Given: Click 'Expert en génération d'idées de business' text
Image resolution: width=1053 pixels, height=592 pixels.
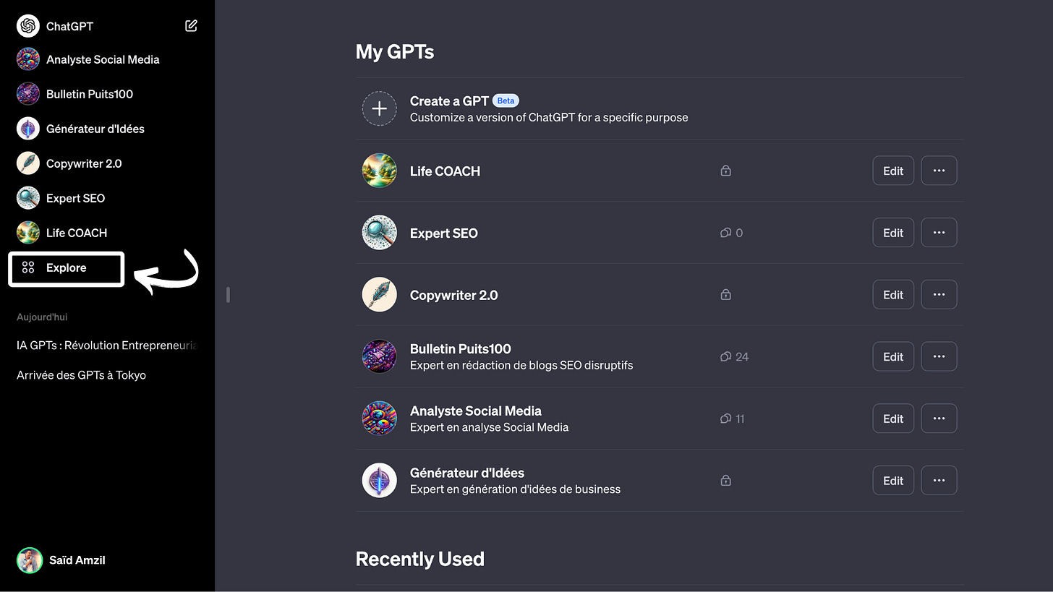Looking at the screenshot, I should click(x=515, y=489).
